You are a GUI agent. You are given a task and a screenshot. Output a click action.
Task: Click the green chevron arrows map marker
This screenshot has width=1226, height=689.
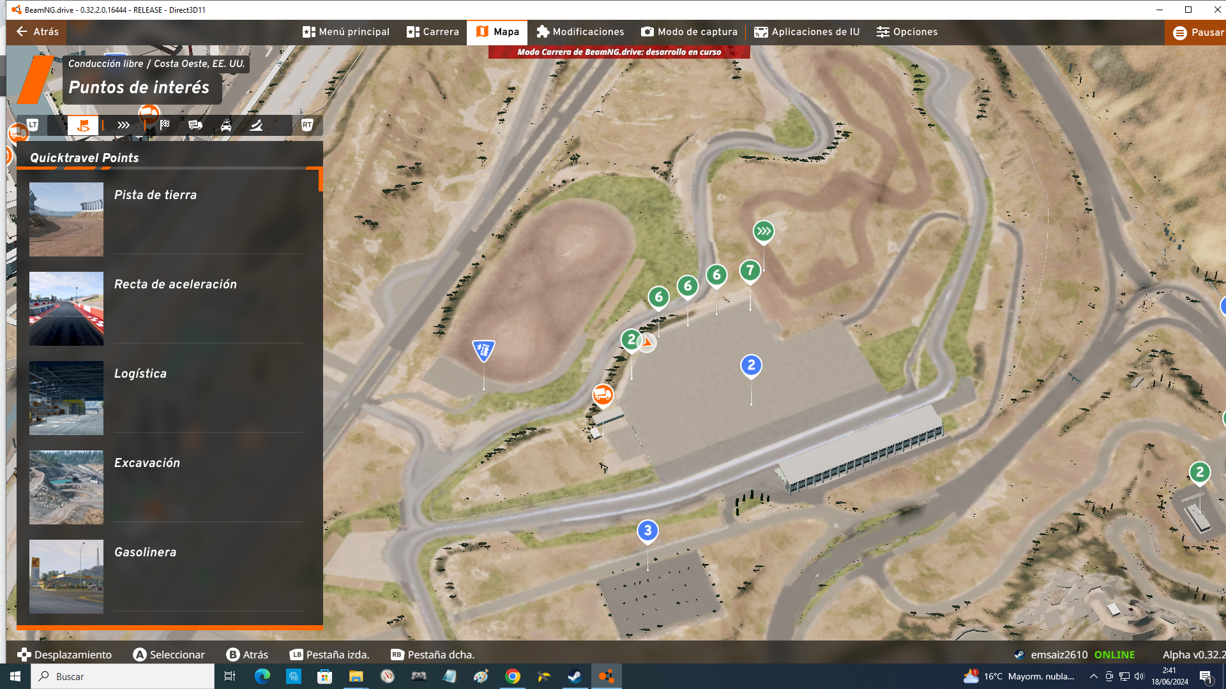coord(764,231)
